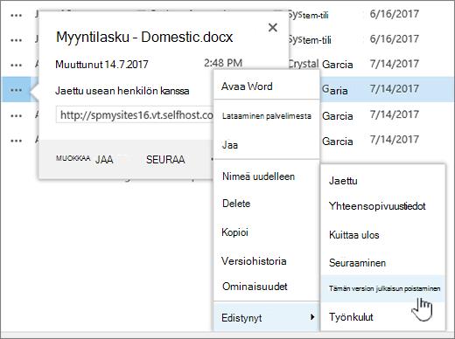This screenshot has height=339, width=455.
Task: Click first System-tili entry
Action: coord(308,15)
